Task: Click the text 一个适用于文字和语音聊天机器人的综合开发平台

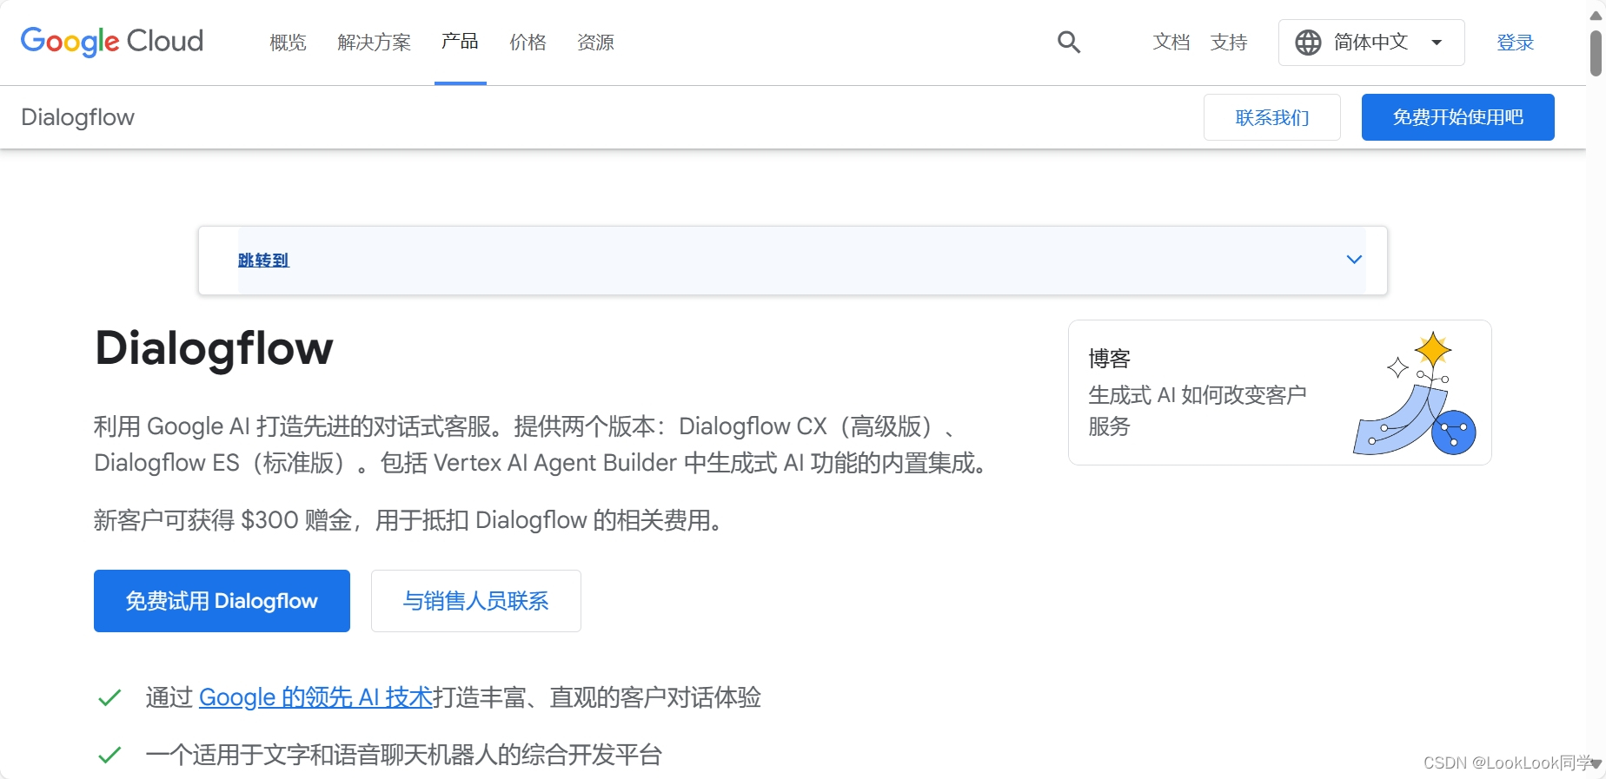Action: click(x=404, y=755)
